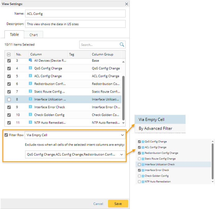The image size is (215, 209).
Task: Click the table scroll up arrow
Action: (x=123, y=62)
